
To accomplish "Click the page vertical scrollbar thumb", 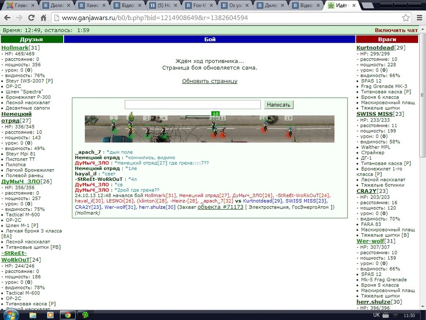I will (x=422, y=94).
